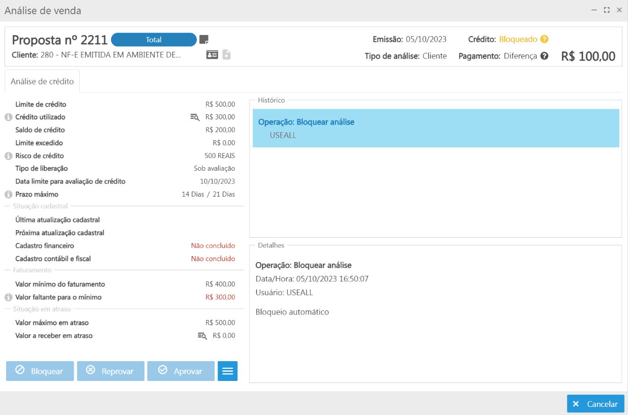Image resolution: width=628 pixels, height=415 pixels.
Task: Open search details for Valor a receber em atraso
Action: [202, 336]
